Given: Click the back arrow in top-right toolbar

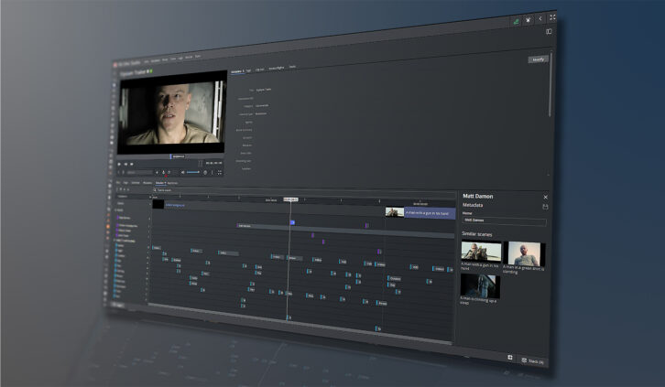Looking at the screenshot, I should tap(540, 17).
